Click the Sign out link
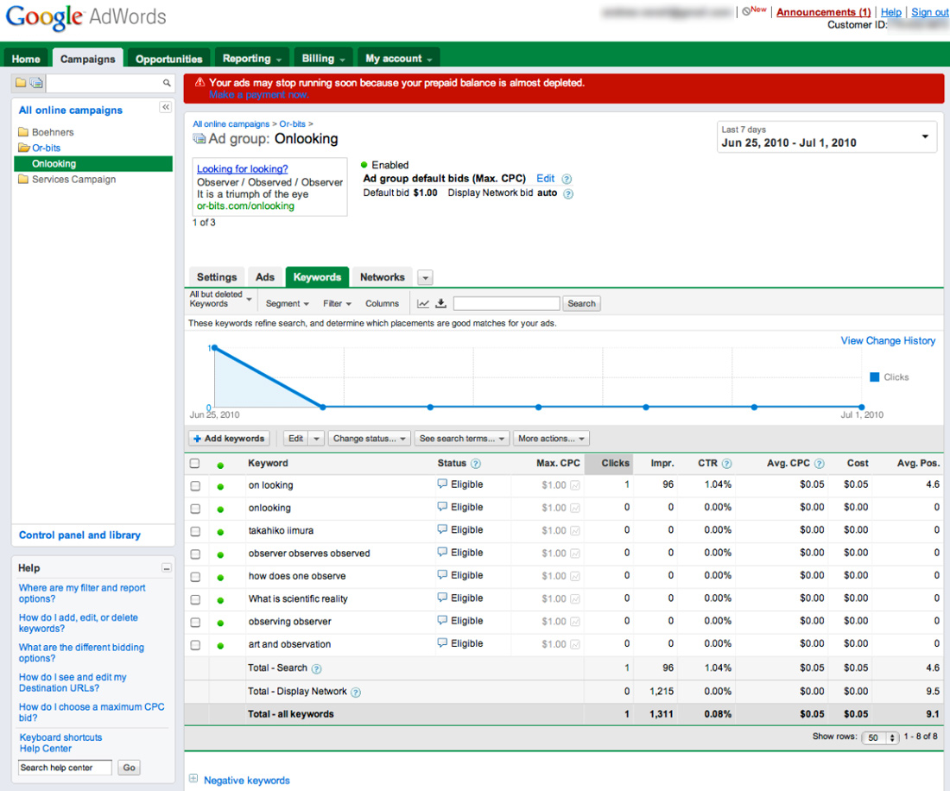This screenshot has width=950, height=791. 930,12
